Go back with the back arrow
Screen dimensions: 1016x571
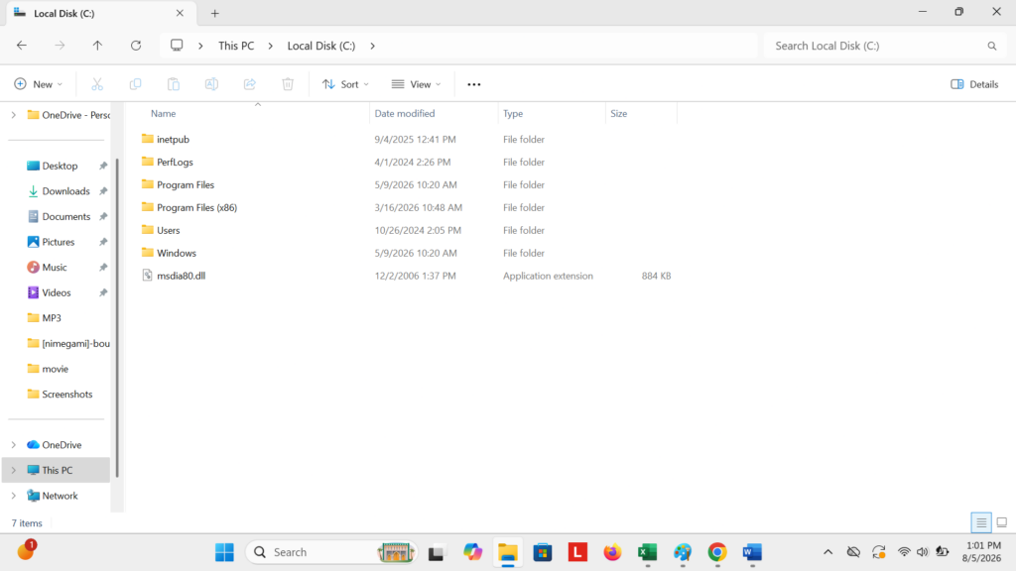point(22,46)
